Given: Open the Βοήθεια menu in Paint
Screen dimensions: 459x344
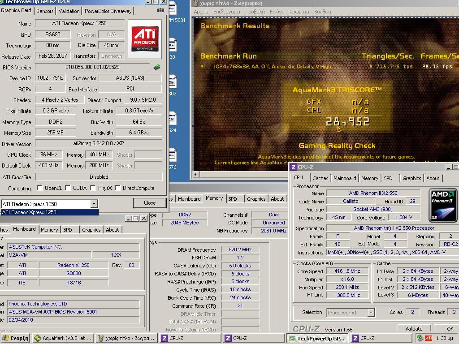Looking at the screenshot, I should pyautogui.click(x=322, y=12).
